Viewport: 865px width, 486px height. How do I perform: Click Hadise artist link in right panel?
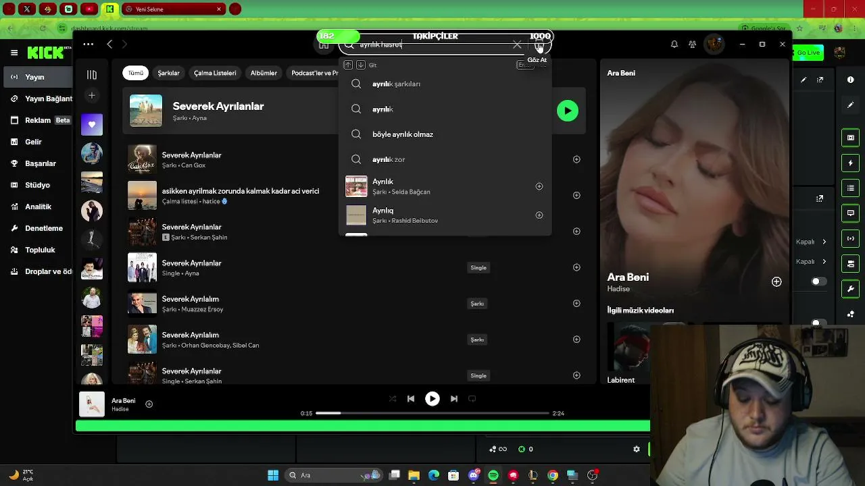(x=618, y=289)
